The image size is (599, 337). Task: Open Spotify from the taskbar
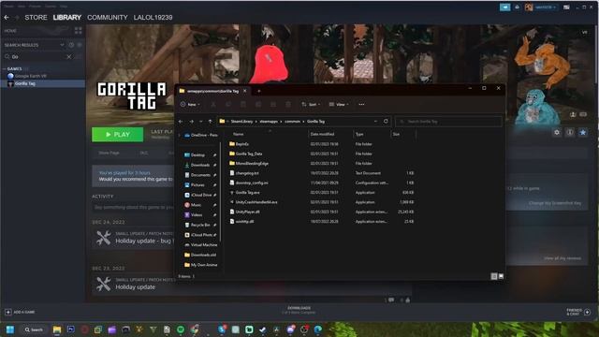click(181, 330)
